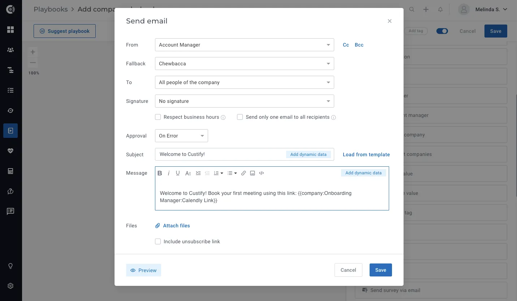Apply italic formatting to message text
The height and width of the screenshot is (301, 517).
169,173
